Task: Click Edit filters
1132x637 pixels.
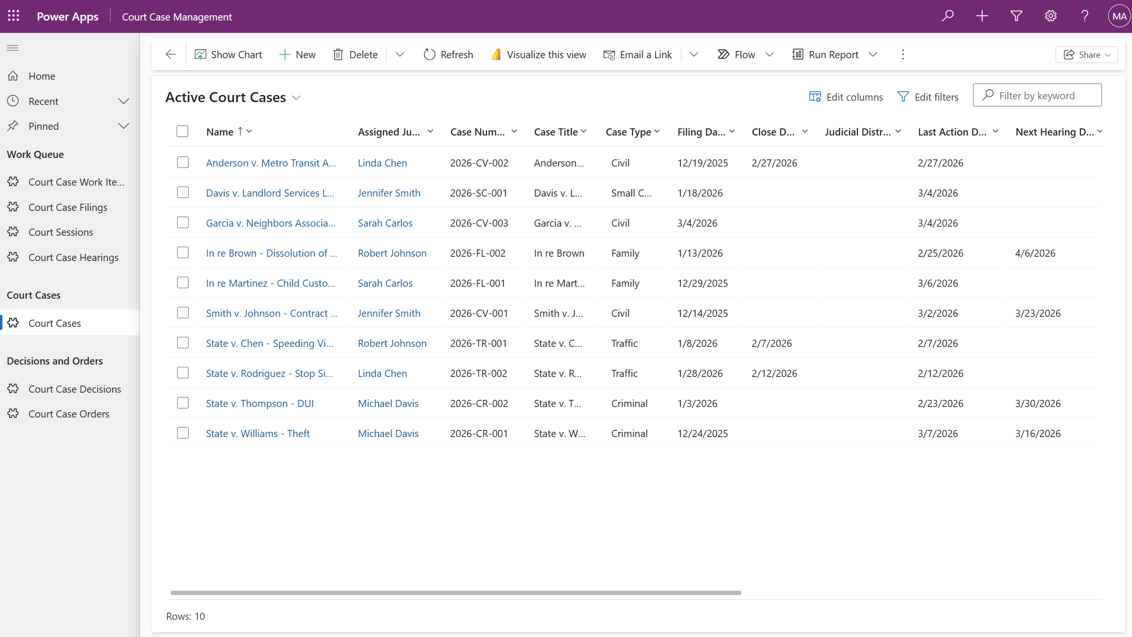Action: (x=928, y=97)
